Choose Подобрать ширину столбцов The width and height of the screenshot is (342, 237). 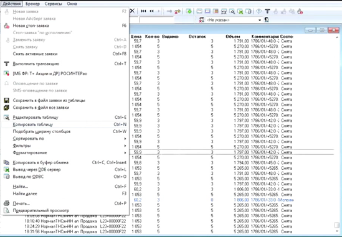pyautogui.click(x=65, y=131)
